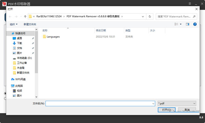Select 快速访问 in sidebar

tap(20, 33)
